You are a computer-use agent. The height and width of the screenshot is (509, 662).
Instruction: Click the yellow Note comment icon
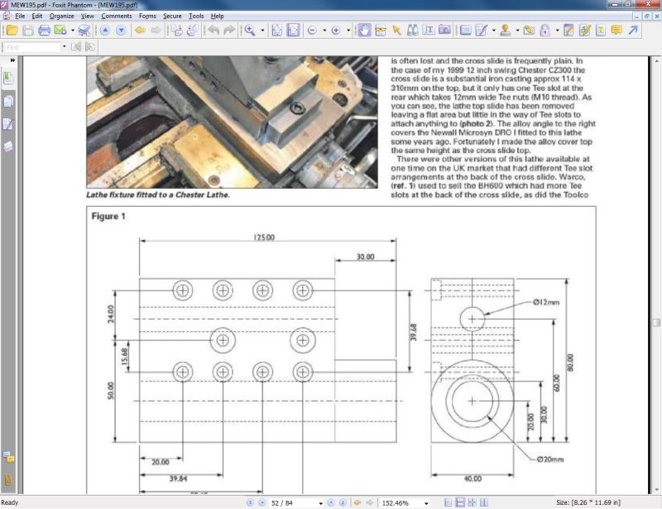tap(616, 31)
